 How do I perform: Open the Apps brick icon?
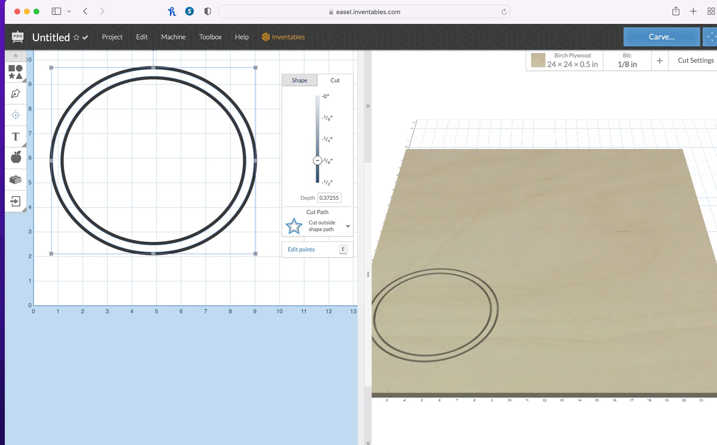click(15, 180)
